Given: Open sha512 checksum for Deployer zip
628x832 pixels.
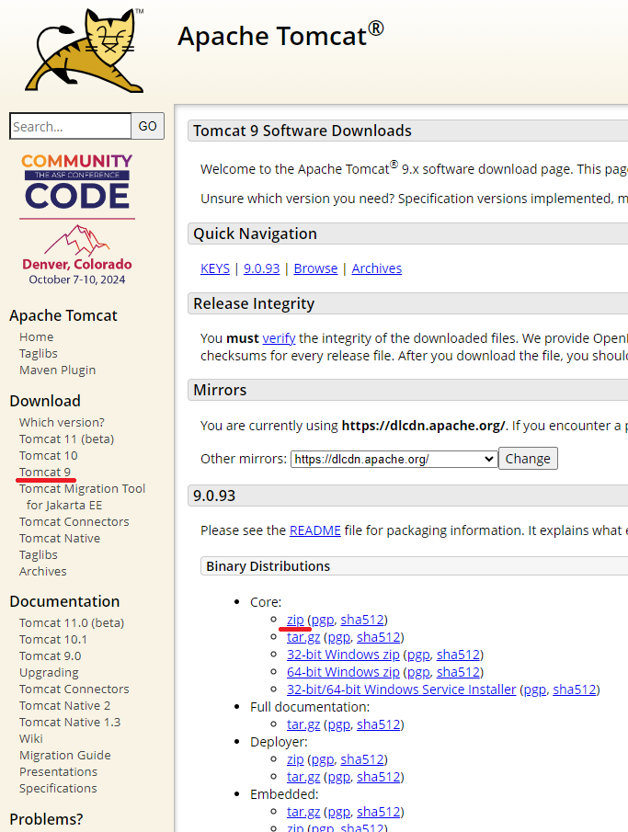Looking at the screenshot, I should point(362,760).
